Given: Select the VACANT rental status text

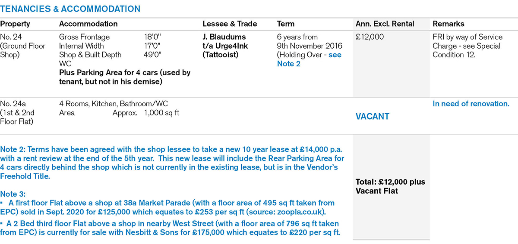Looking at the screenshot, I should pos(373,117).
